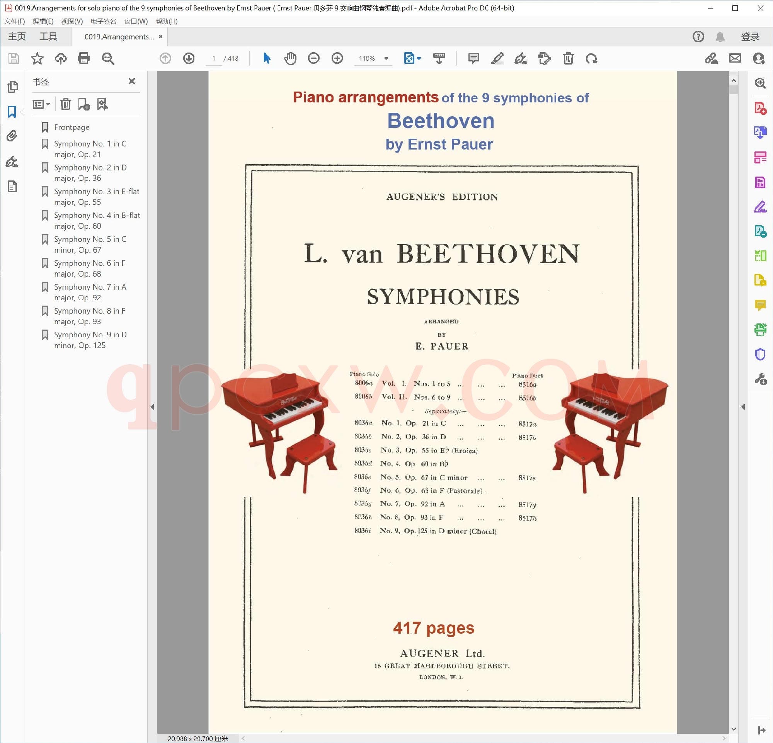The image size is (773, 743).
Task: Expand the bookmark options menu dropdown
Action: (41, 104)
